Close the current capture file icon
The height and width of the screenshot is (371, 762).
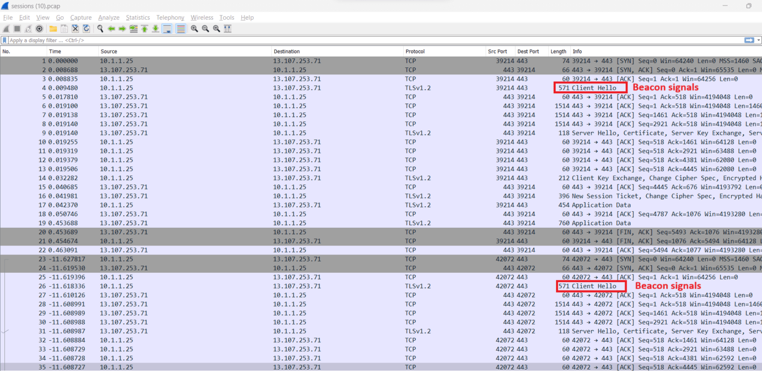point(75,28)
